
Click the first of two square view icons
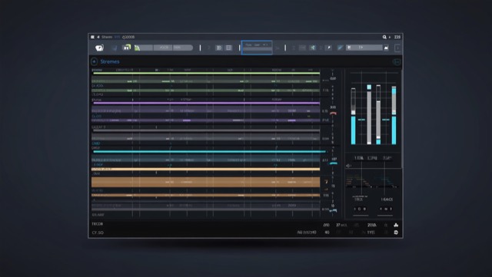click(x=219, y=48)
